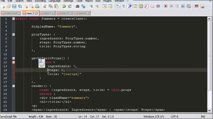Click the gray Redo arrow icon

point(70,6)
